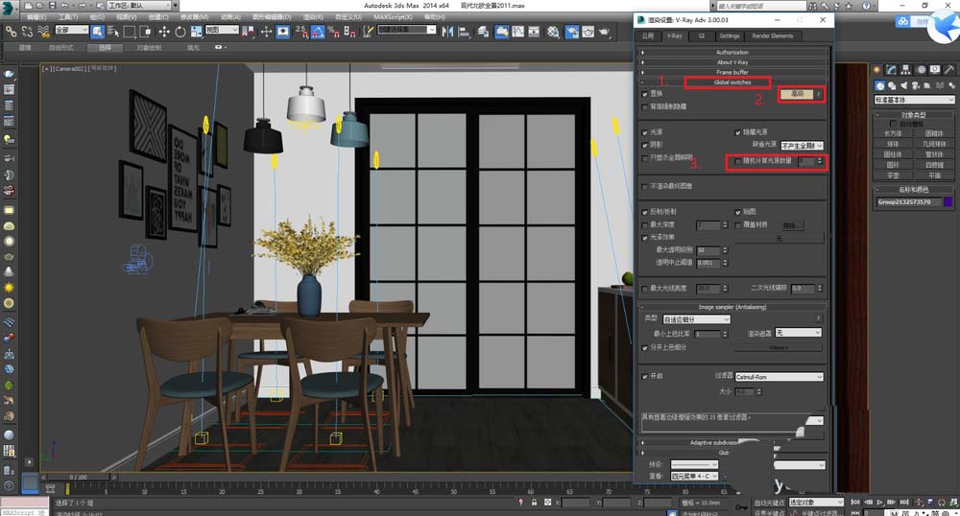Open the 缺省光源 default lights dropdown
The height and width of the screenshot is (516, 960).
click(x=800, y=144)
